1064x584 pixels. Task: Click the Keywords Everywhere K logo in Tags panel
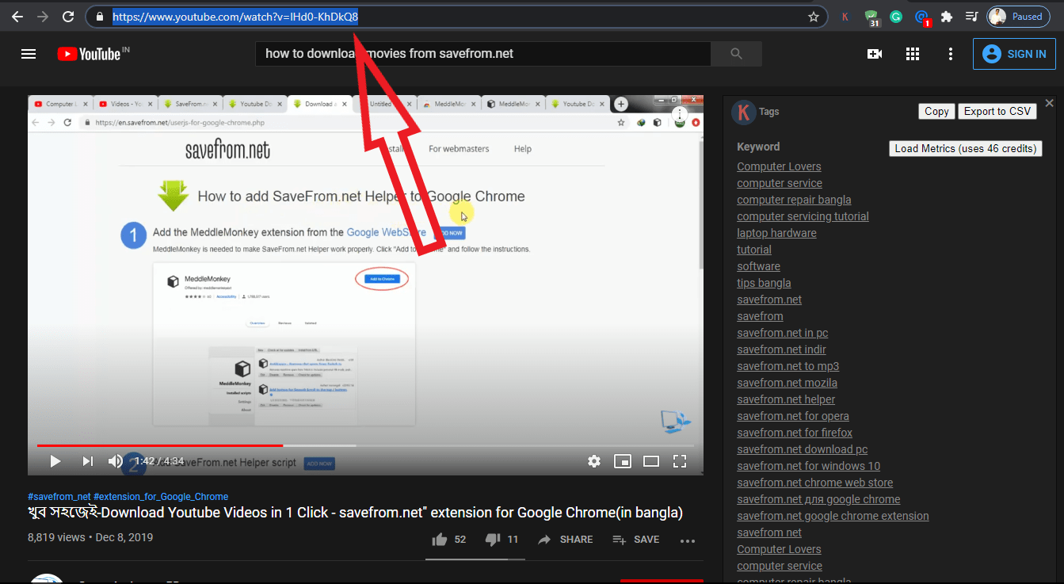[x=743, y=112]
